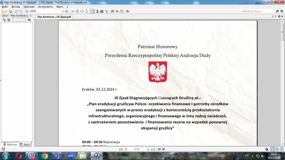Select the Hand pan tool

pos(93,11)
